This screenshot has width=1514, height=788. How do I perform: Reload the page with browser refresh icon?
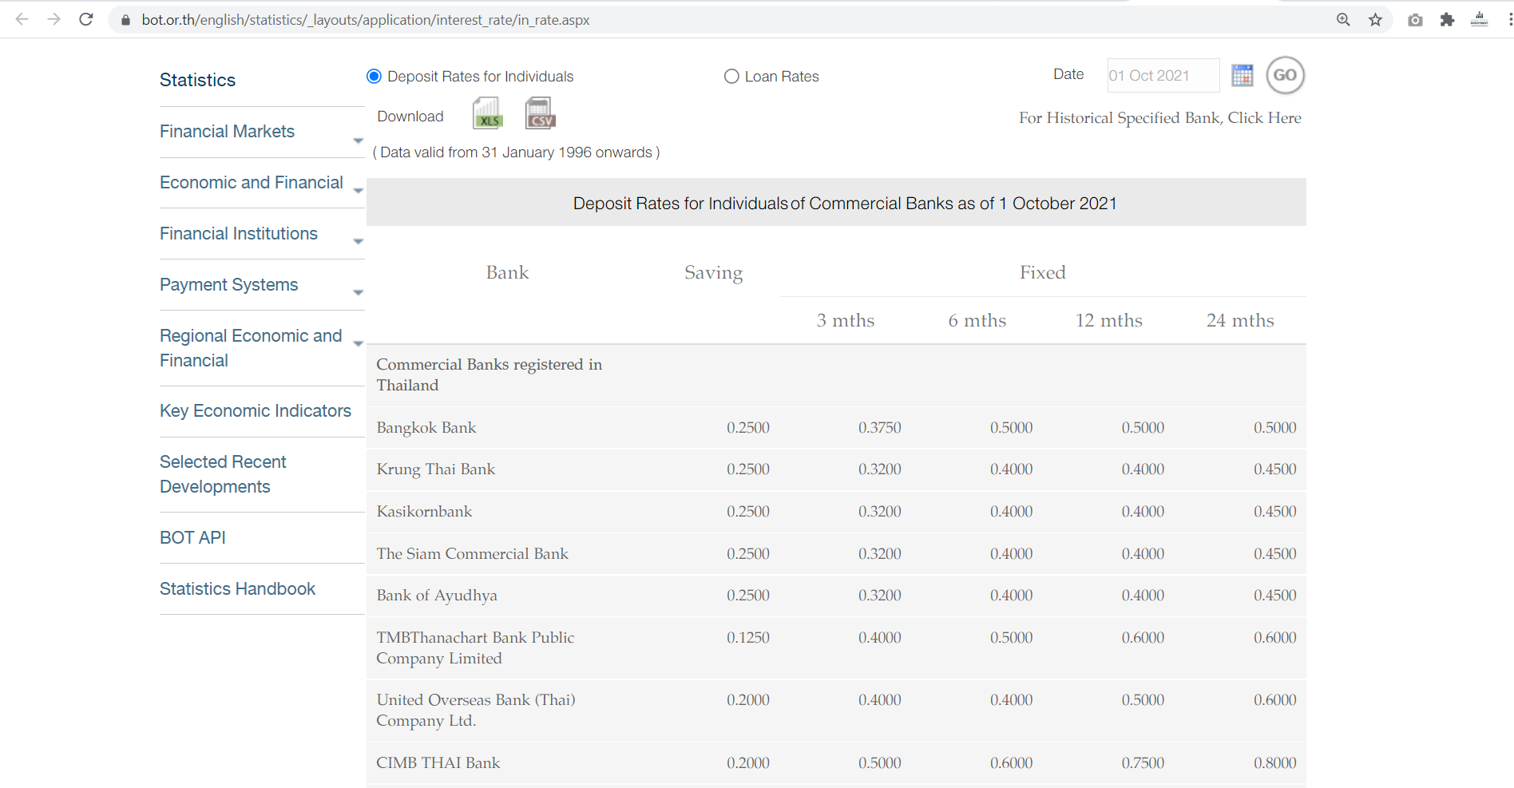(86, 20)
